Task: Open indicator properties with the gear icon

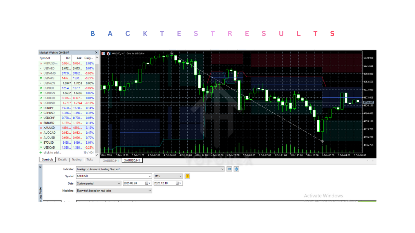Action: point(236,169)
